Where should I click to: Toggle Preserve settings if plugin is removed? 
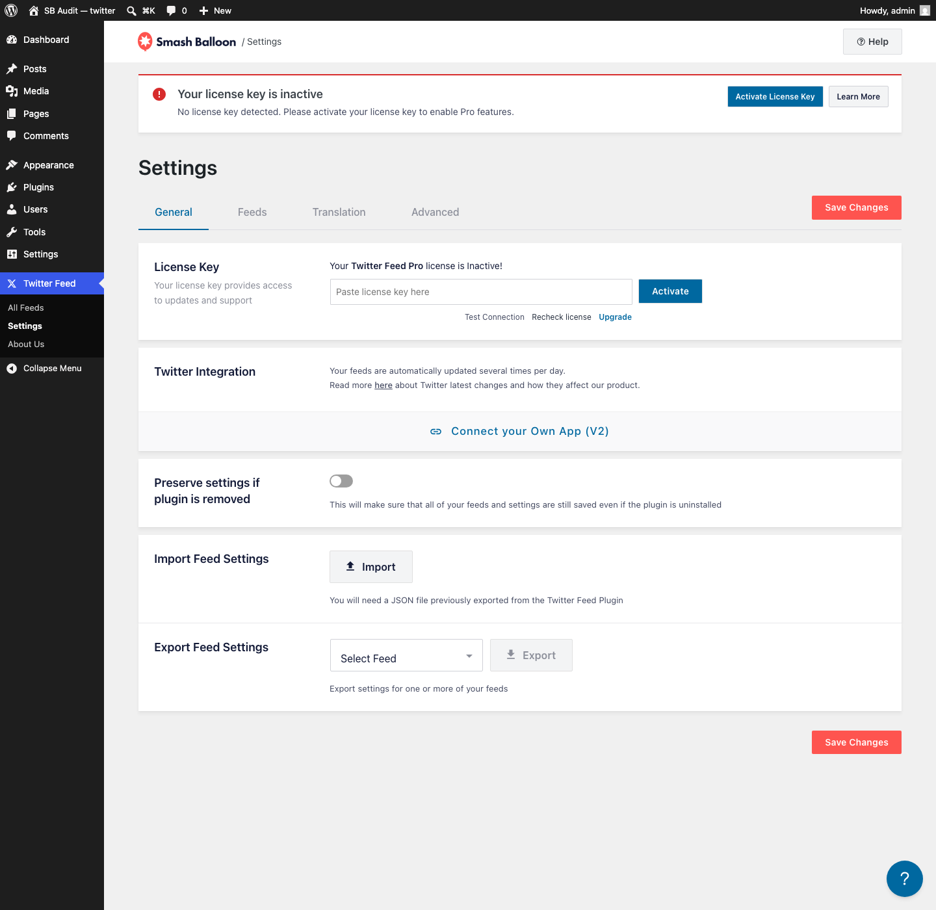point(341,481)
